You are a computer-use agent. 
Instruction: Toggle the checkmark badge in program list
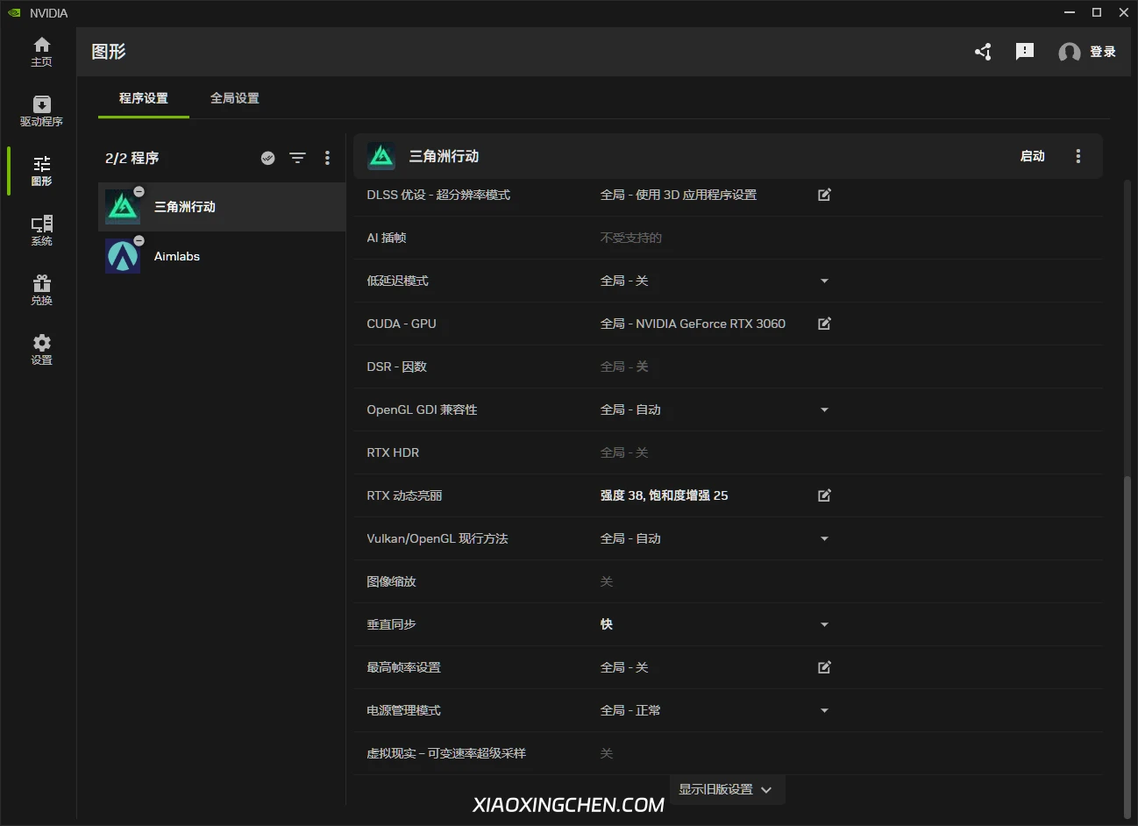click(x=268, y=158)
